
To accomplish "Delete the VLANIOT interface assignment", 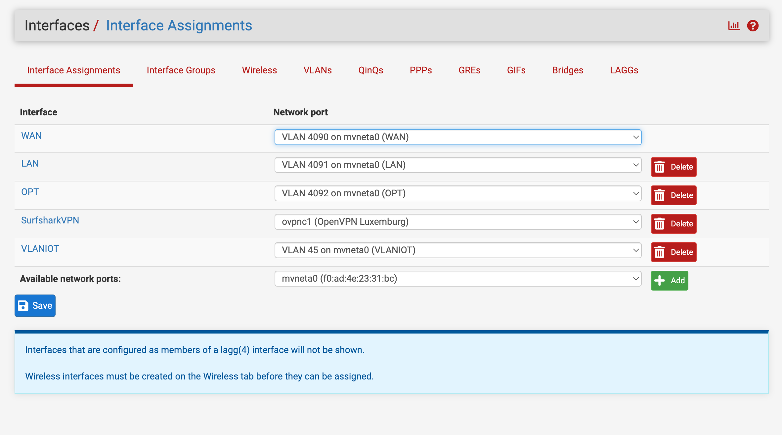I will [x=673, y=252].
